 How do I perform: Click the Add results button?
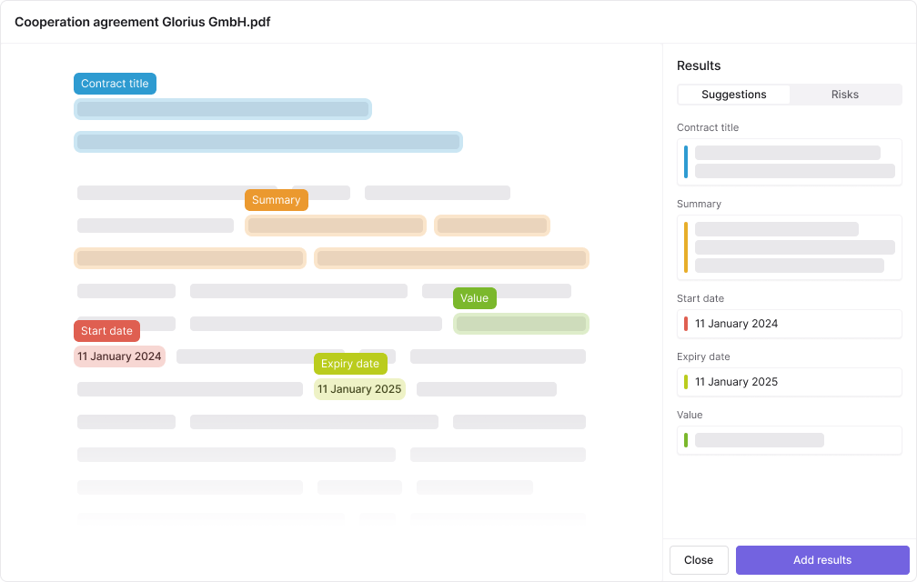click(822, 560)
